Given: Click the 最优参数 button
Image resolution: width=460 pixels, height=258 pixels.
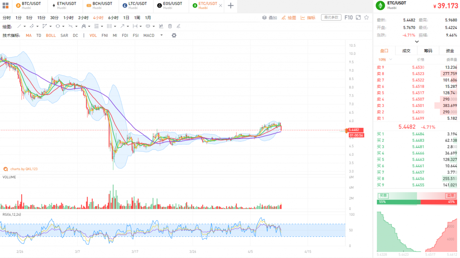Looking at the screenshot, I should coord(331,17).
